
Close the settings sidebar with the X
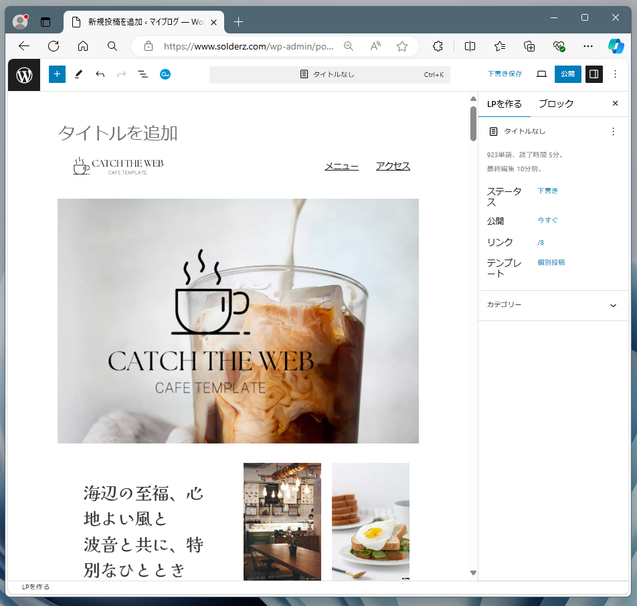coord(615,104)
